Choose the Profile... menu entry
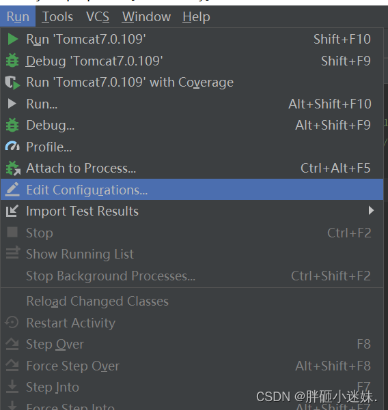 [192, 147]
